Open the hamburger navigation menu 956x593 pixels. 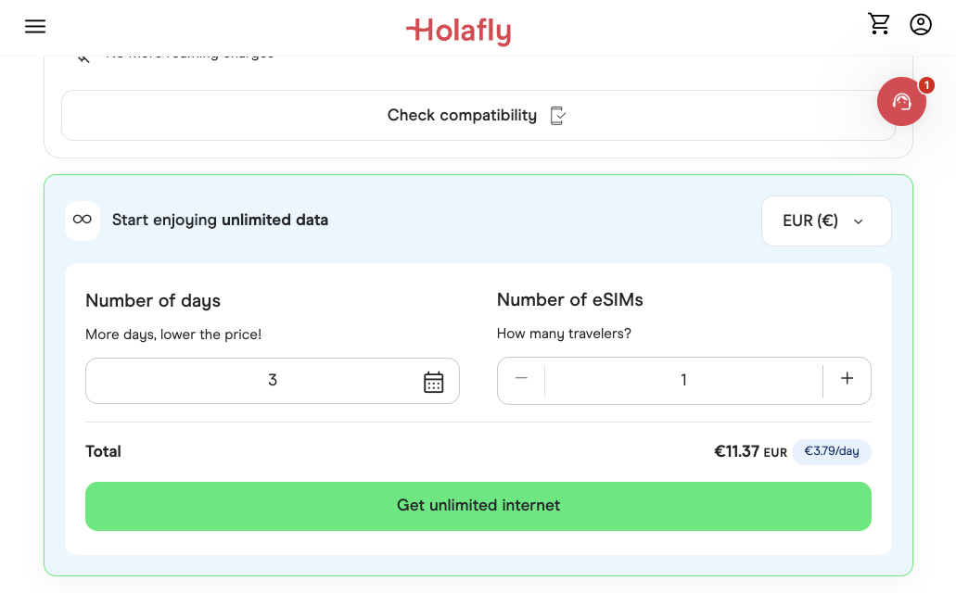pos(34,26)
